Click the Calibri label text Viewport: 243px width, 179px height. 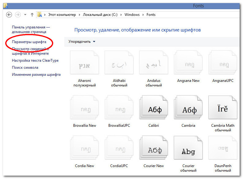point(154,126)
